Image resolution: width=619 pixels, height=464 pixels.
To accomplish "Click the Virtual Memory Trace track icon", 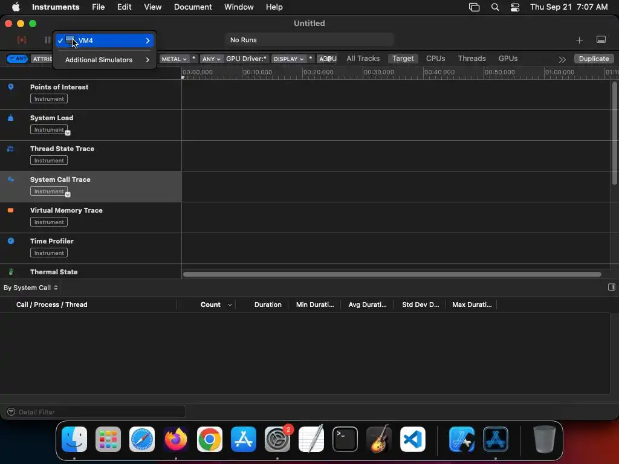I will pyautogui.click(x=11, y=210).
